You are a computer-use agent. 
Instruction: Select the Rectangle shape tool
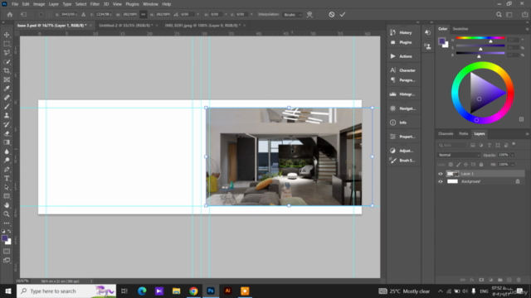point(7,196)
